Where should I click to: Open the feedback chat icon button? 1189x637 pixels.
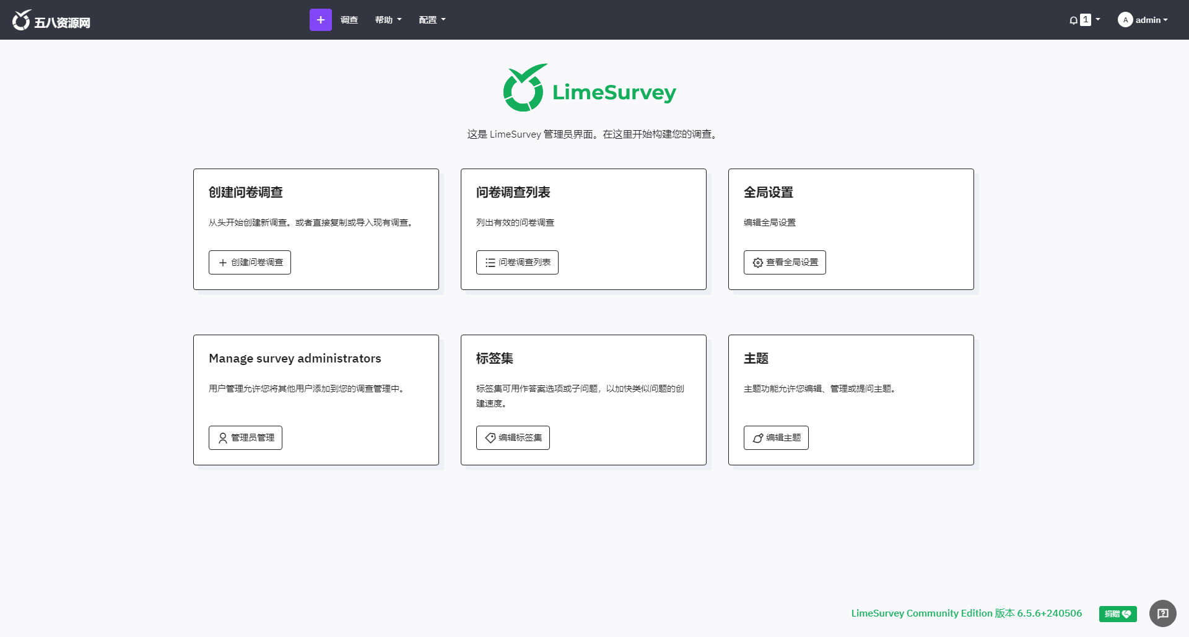(1163, 613)
